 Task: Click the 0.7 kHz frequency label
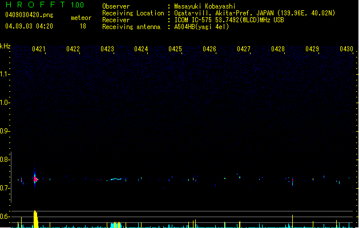pos(5,188)
